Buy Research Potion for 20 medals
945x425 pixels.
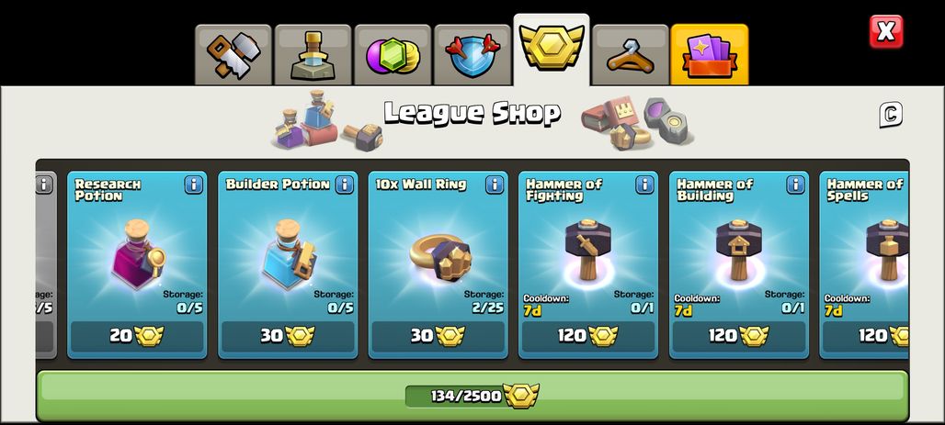pyautogui.click(x=137, y=337)
